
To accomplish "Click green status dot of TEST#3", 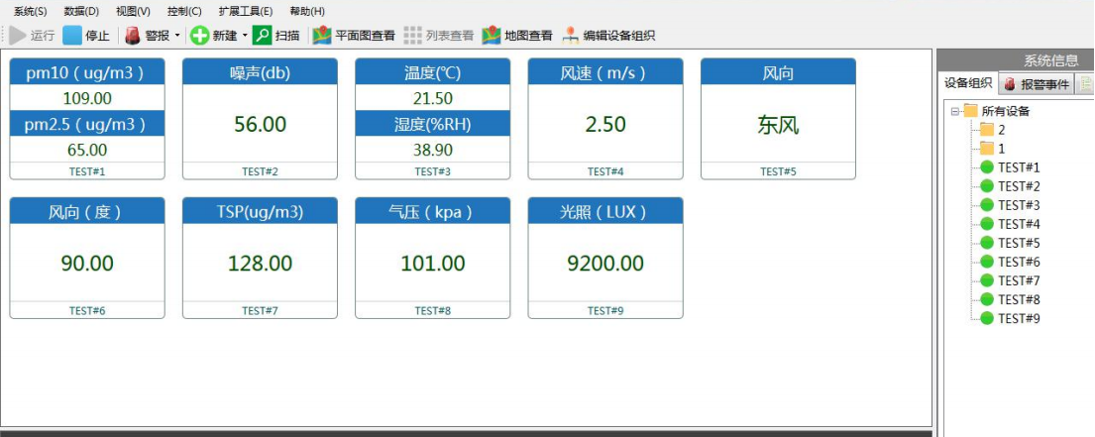I will tap(986, 205).
